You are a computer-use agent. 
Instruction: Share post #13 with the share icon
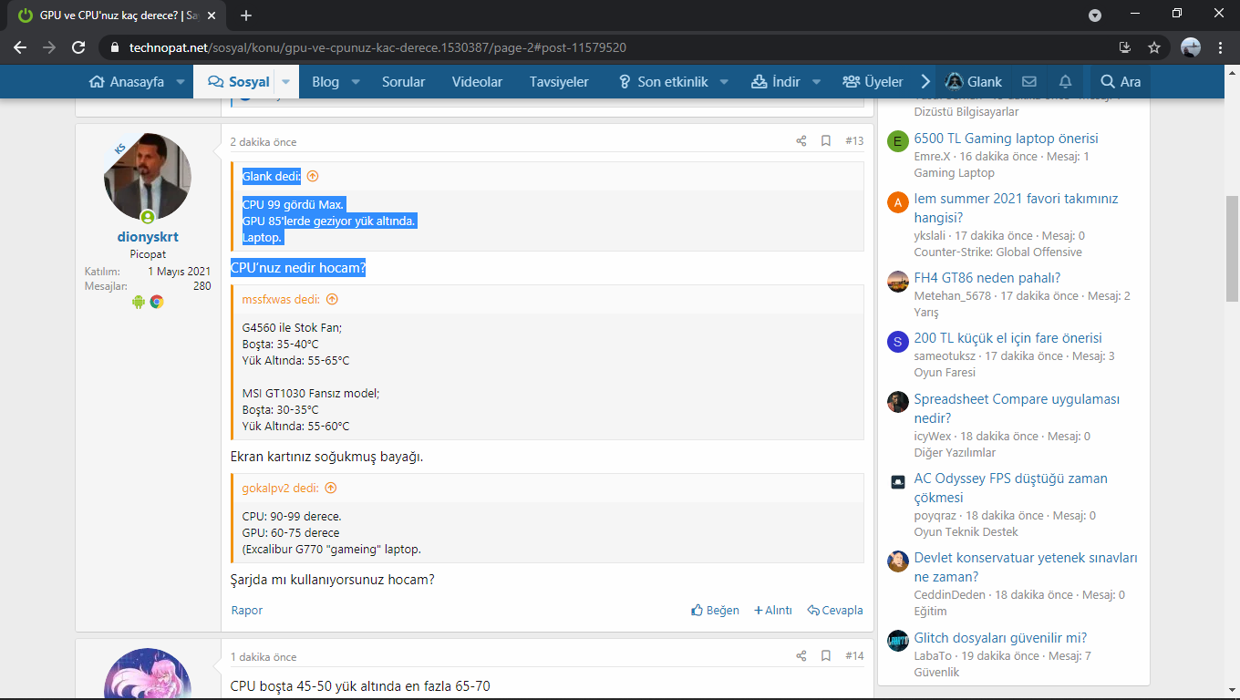801,141
